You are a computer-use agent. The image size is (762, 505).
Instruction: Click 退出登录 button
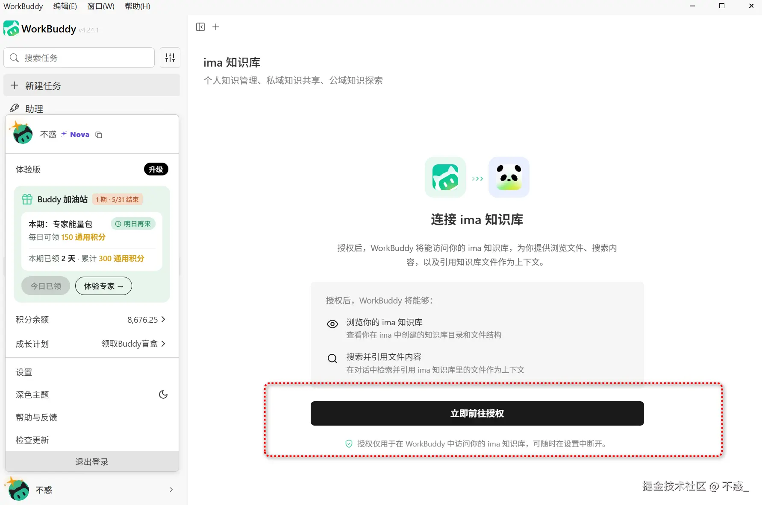(x=92, y=461)
